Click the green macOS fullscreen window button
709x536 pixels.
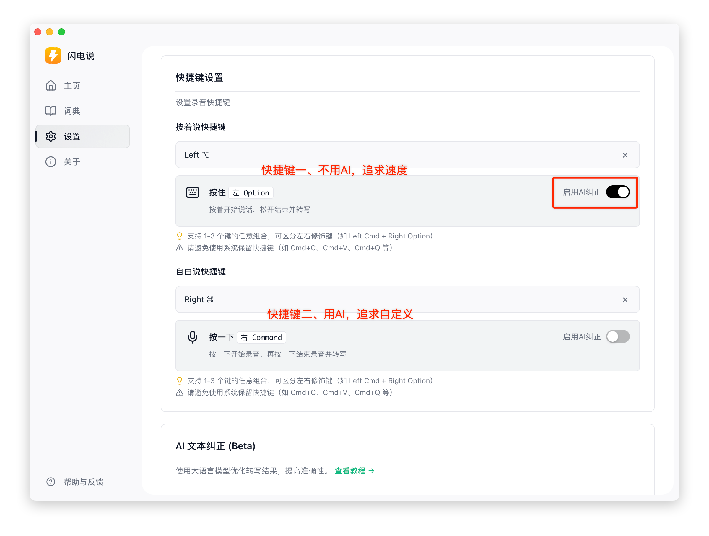point(61,32)
